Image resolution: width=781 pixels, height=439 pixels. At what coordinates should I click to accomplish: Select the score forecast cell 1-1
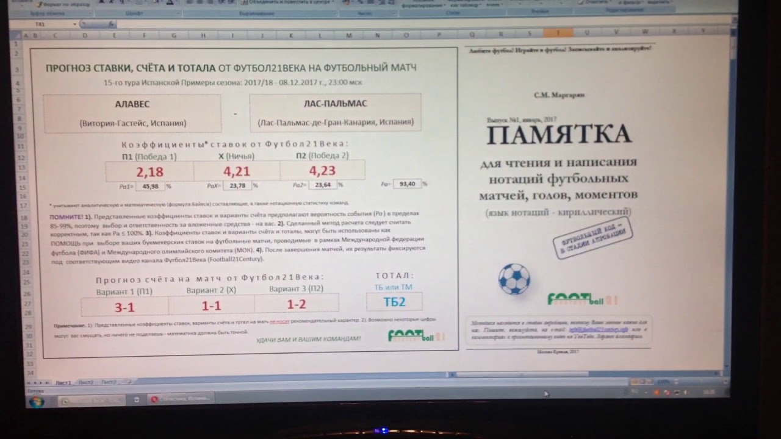pos(211,305)
